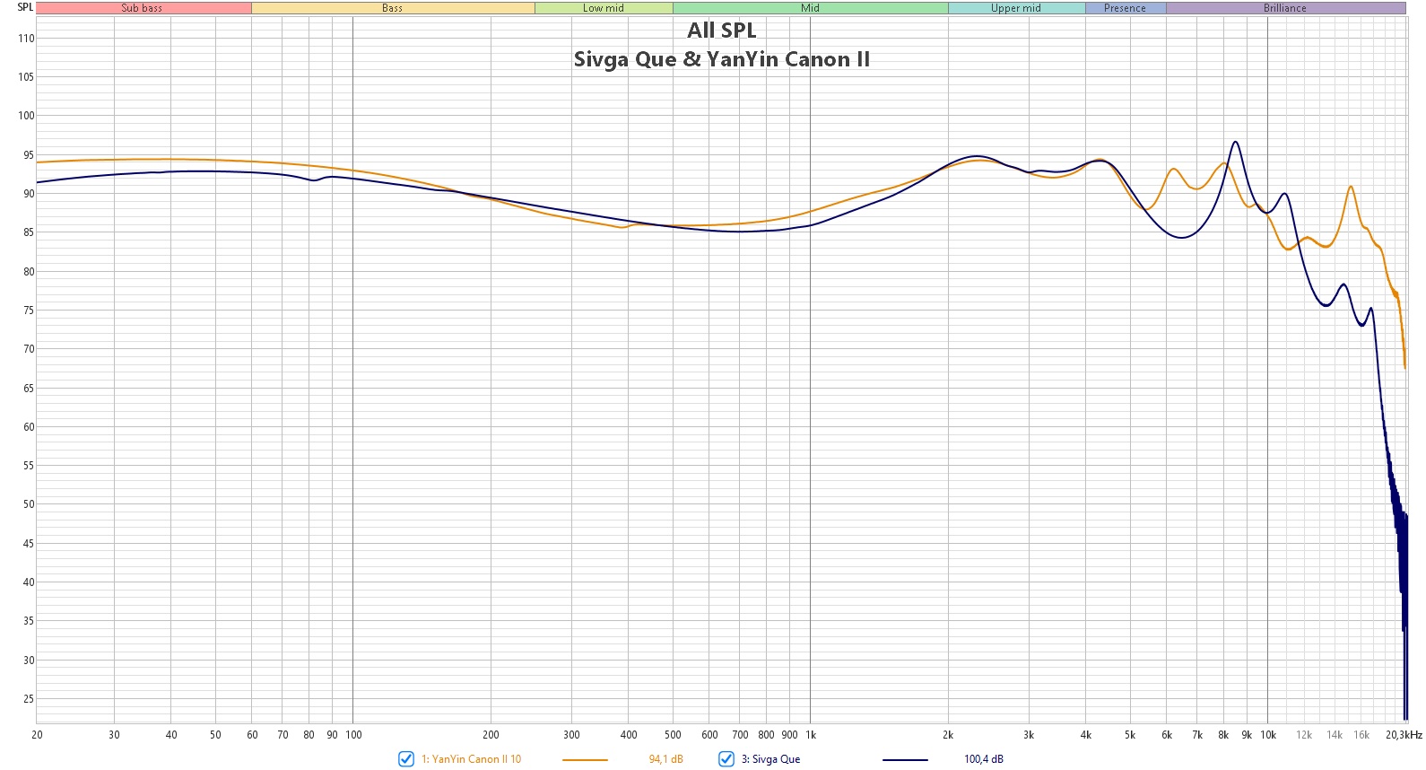Click the Bass band label
1426x770 pixels.
(x=393, y=8)
